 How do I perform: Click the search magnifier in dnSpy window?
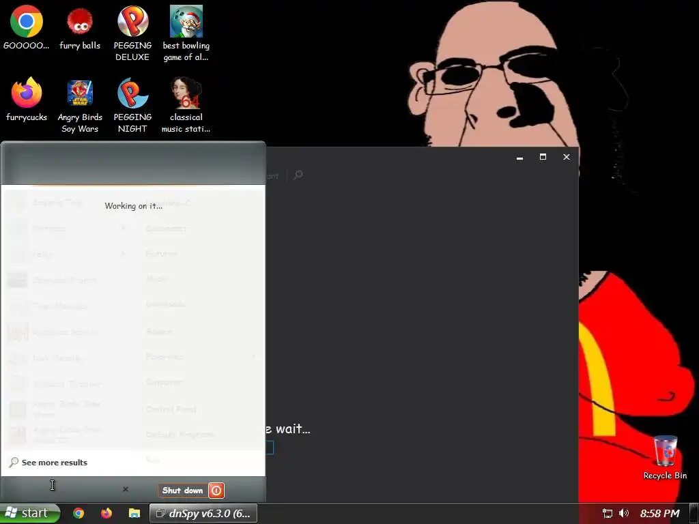[298, 175]
